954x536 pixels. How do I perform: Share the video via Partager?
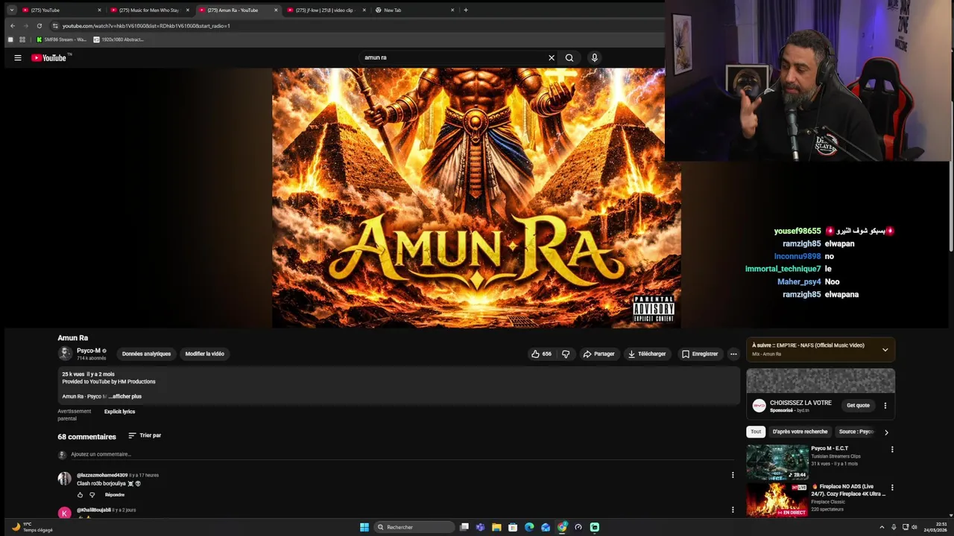click(598, 354)
